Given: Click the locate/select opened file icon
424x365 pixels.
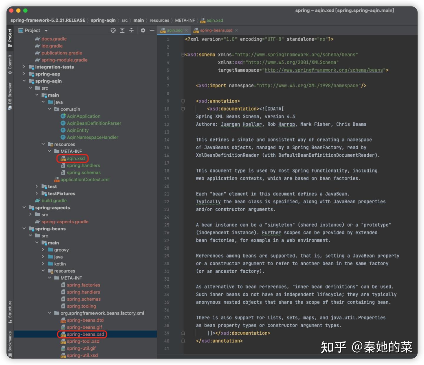Looking at the screenshot, I should coord(113,30).
